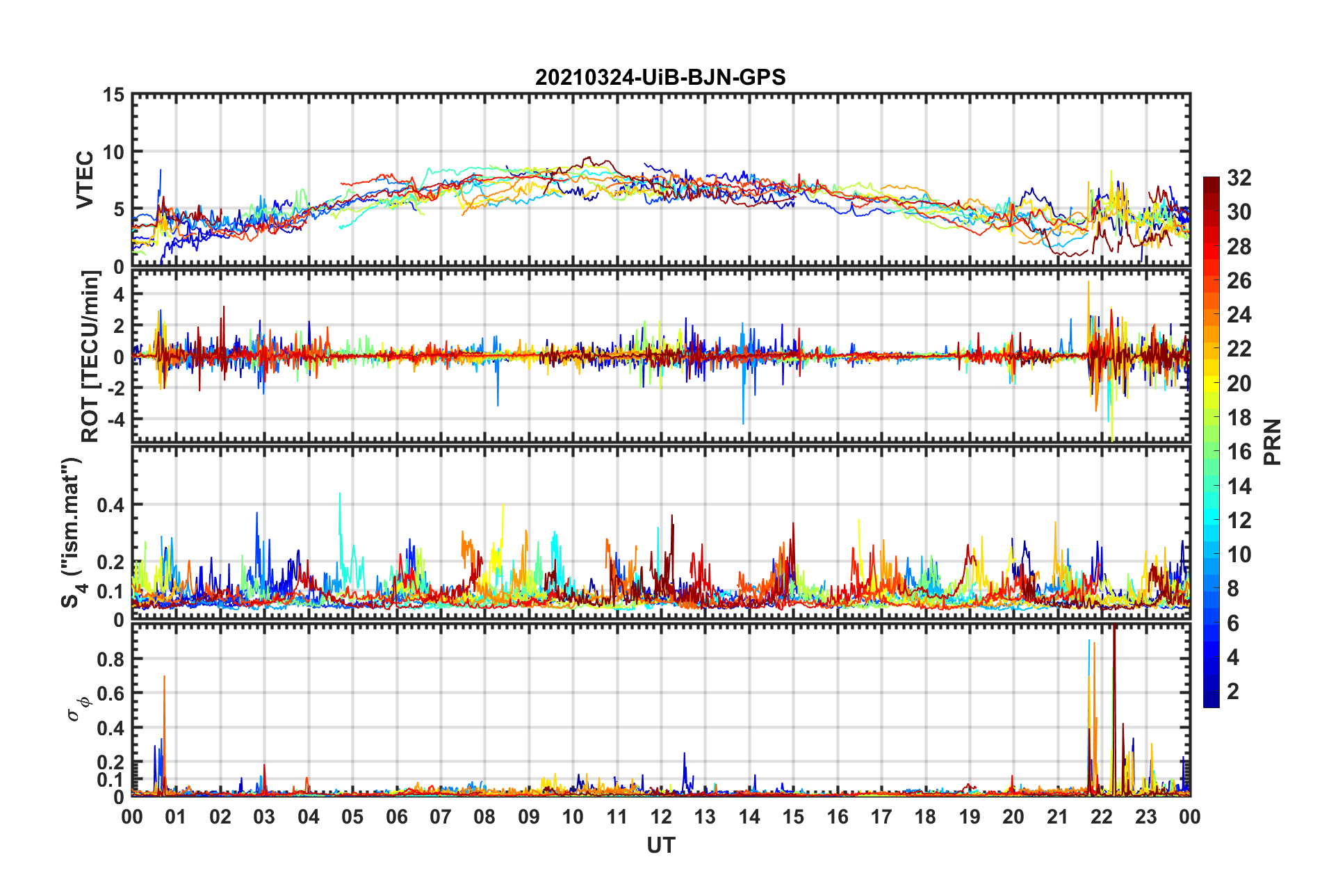
Task: Select sigma-phi axis tick value 0.8
Action: 110,659
